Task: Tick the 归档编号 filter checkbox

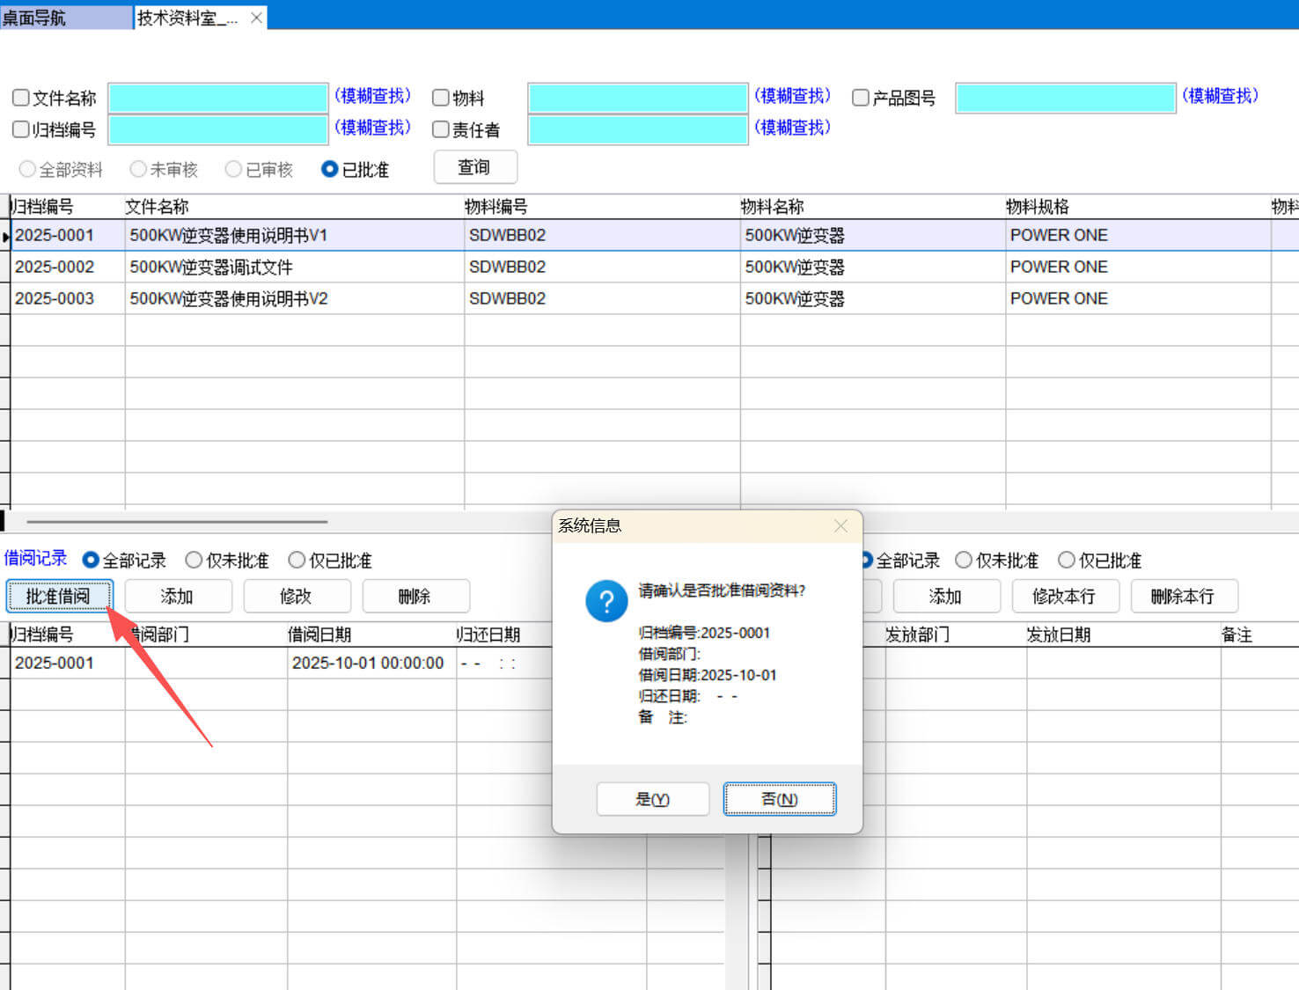Action: tap(21, 129)
